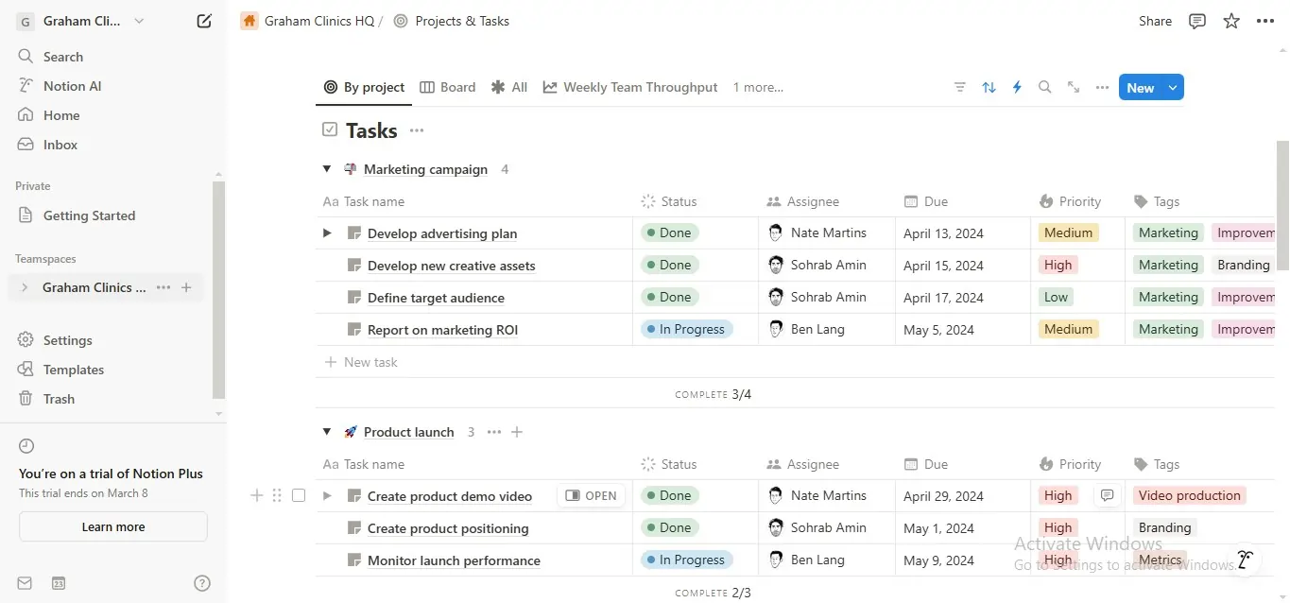Image resolution: width=1290 pixels, height=603 pixels.
Task: Click the filter icon in the database toolbar
Action: click(960, 87)
